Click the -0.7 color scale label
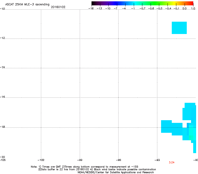 (142, 9)
